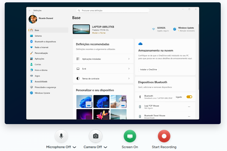Click the Acessibilidade sidebar icon
Image resolution: width=227 pixels, height=151 pixels.
(31, 82)
